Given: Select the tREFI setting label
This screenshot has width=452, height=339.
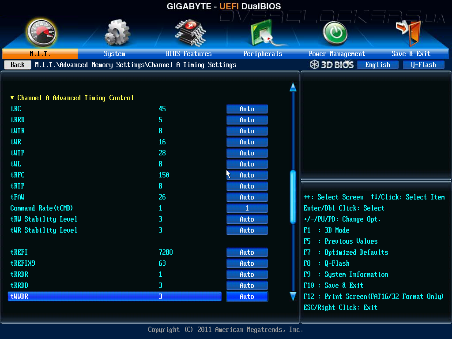Looking at the screenshot, I should coord(19,252).
